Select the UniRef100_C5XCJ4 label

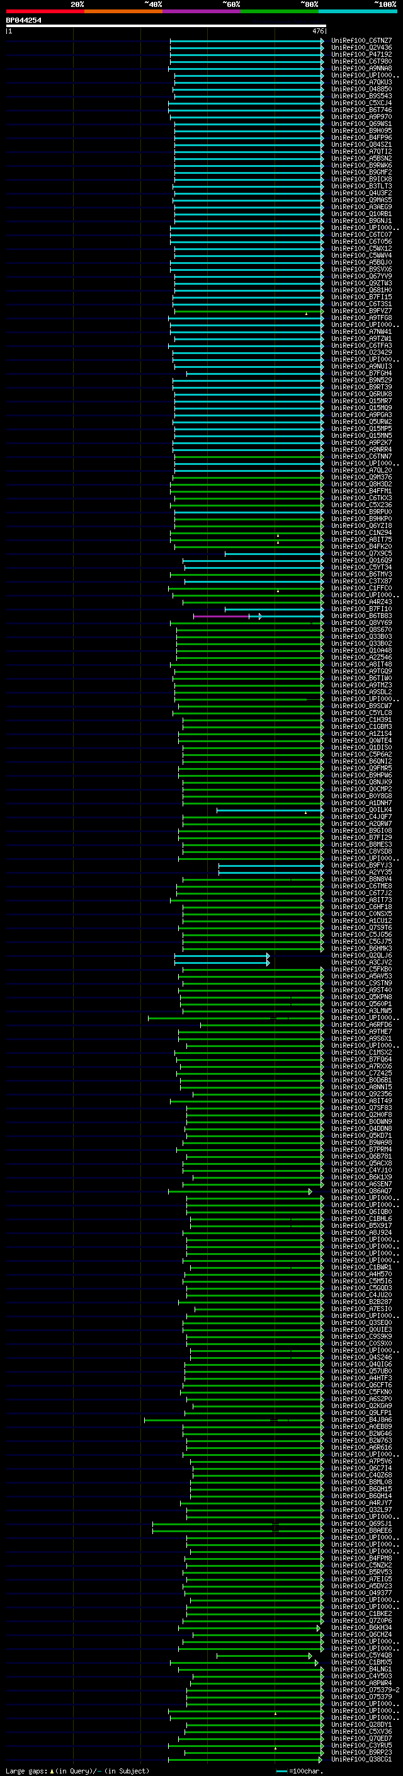tap(361, 103)
